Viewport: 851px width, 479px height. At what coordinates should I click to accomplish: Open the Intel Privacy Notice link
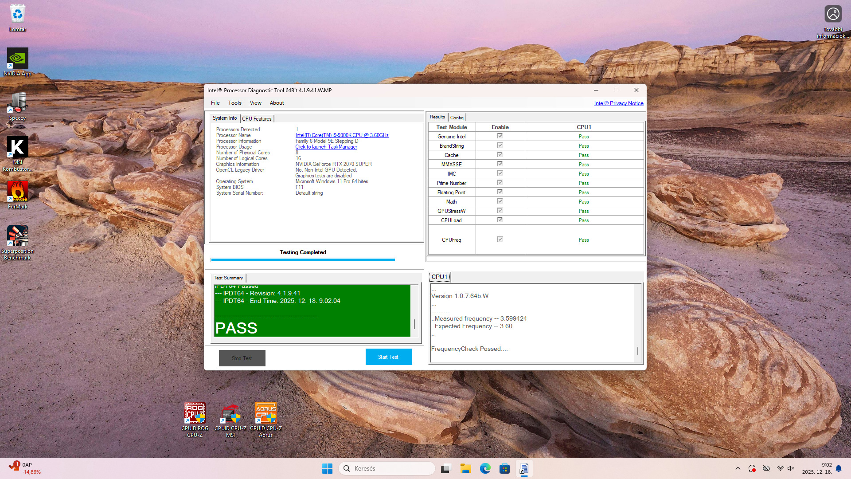[x=618, y=103]
